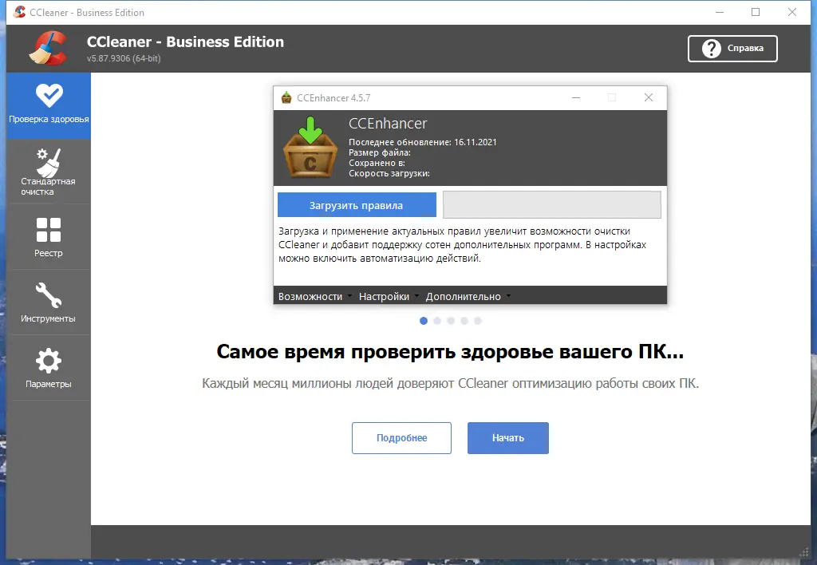Click the CCleaner brush logo in the header

click(48, 48)
